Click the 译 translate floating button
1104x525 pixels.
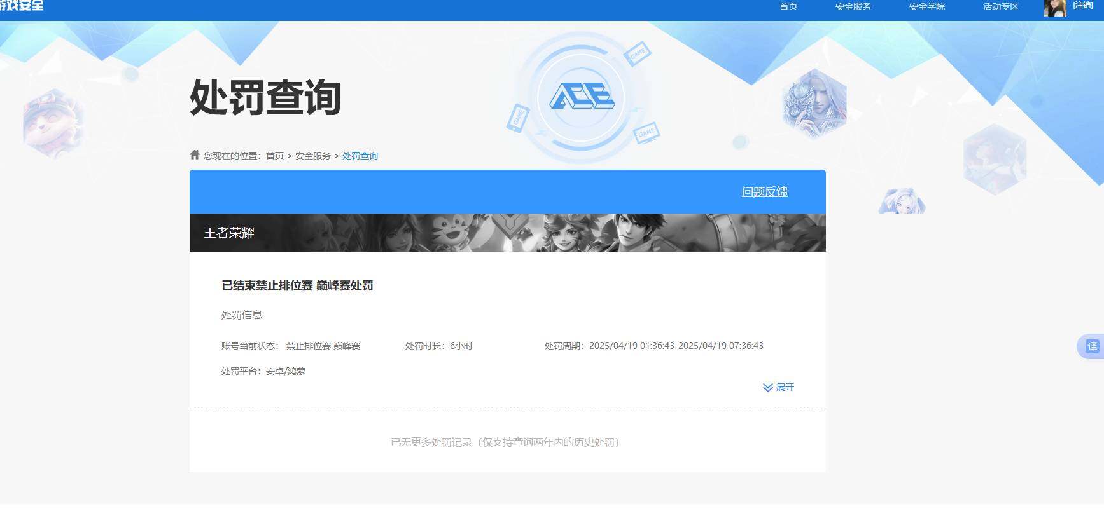pos(1091,346)
